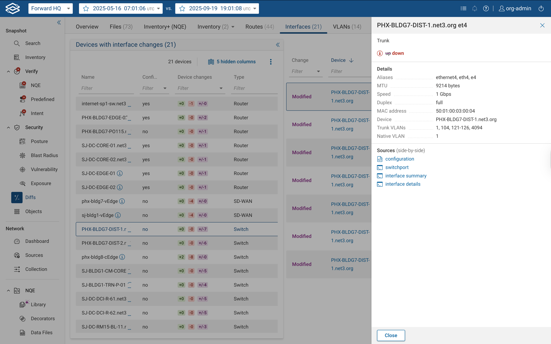Viewport: 551px width, 344px height.
Task: Click the Name filter input field
Action: click(x=106, y=88)
